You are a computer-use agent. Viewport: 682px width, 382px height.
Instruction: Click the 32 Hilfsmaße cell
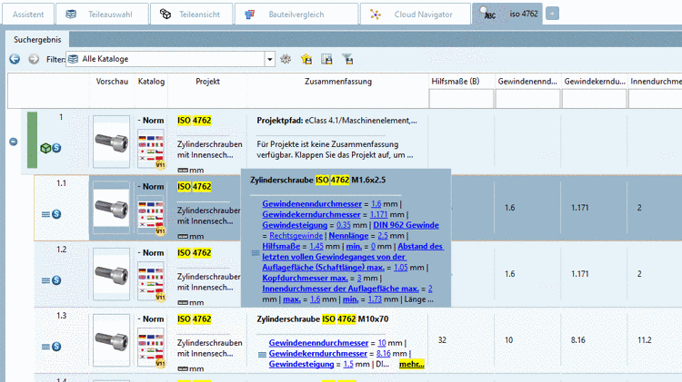coord(442,340)
